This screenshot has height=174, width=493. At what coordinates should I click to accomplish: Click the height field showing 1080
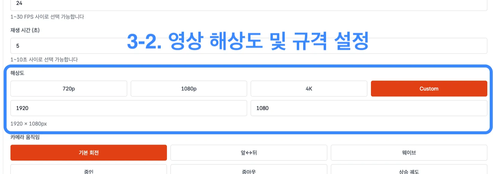369,108
